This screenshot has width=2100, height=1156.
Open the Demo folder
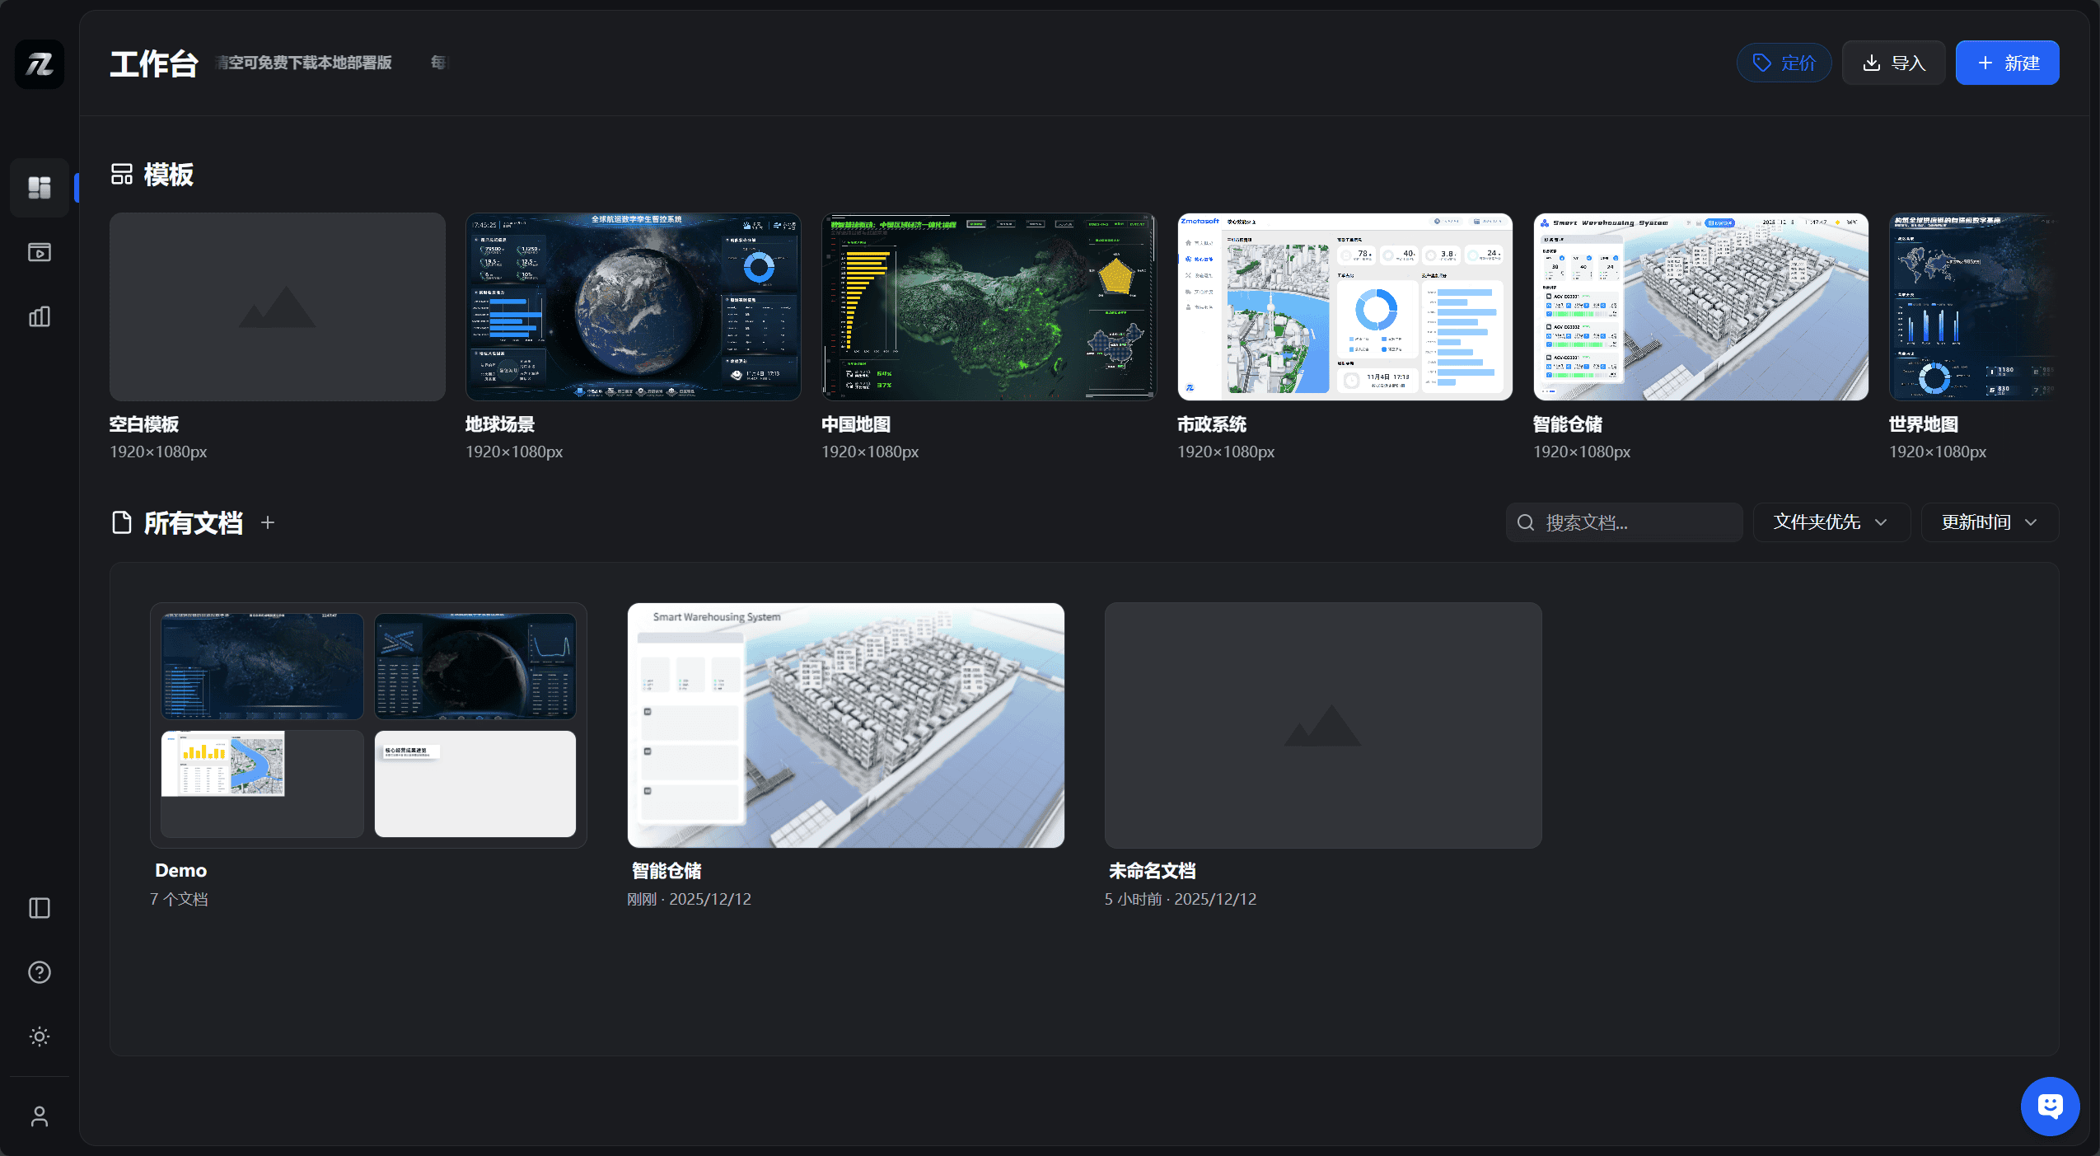pos(368,725)
